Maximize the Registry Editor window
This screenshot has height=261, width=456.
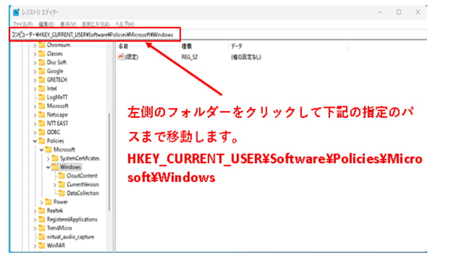click(399, 12)
